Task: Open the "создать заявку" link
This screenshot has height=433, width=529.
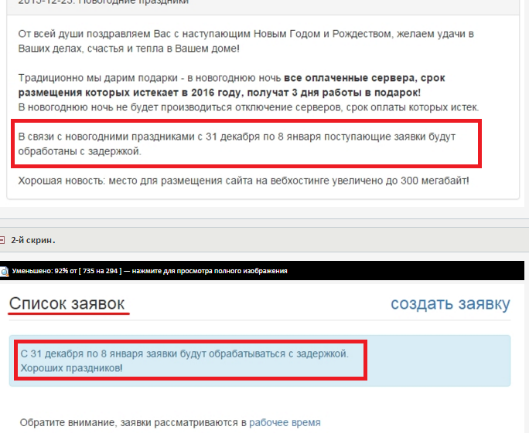Action: pyautogui.click(x=450, y=303)
